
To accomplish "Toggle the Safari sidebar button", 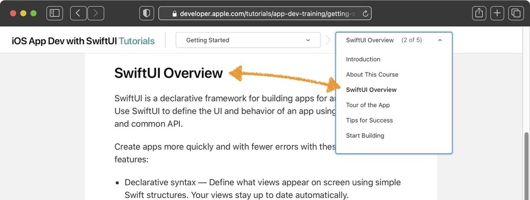I will pyautogui.click(x=54, y=13).
